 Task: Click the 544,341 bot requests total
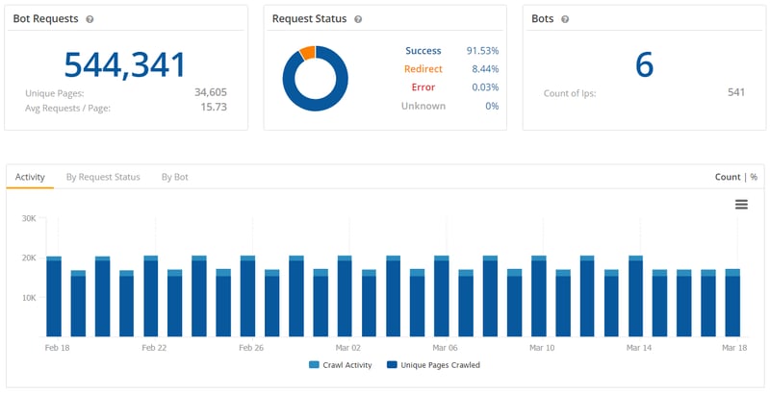pos(125,64)
